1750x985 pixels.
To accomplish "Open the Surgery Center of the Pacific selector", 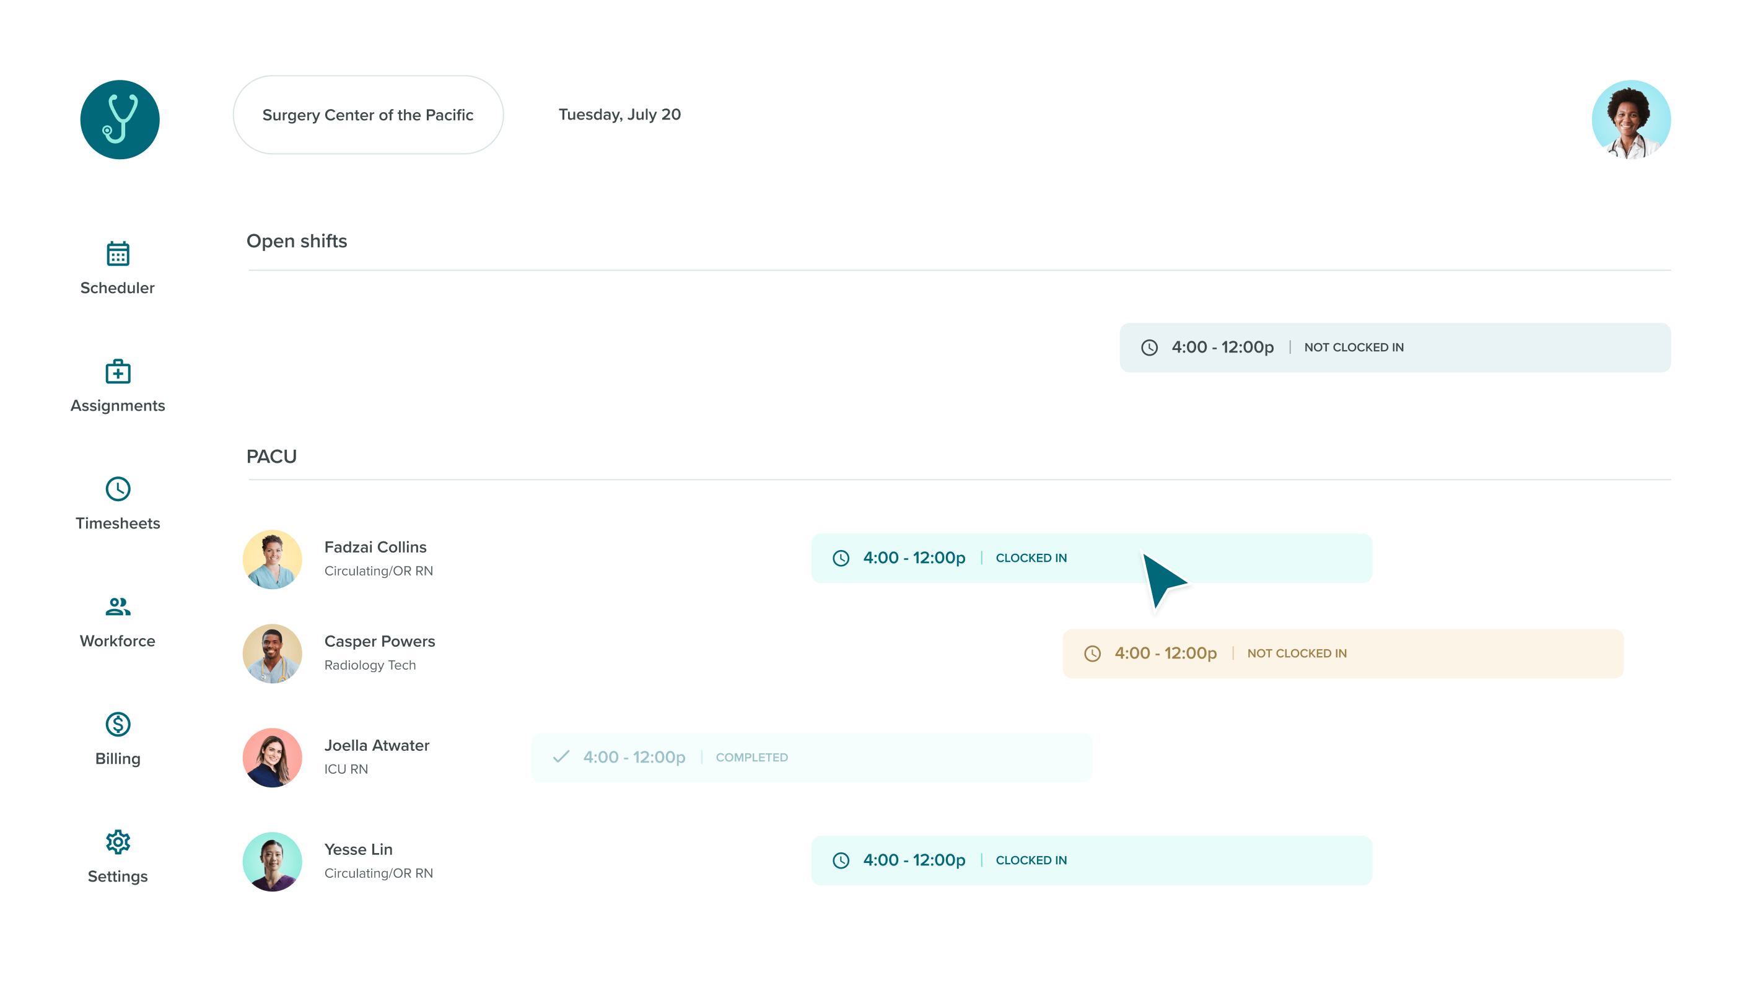I will coord(367,115).
